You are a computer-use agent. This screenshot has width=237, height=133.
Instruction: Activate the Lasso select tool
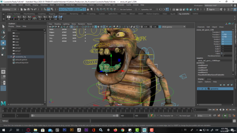[x=3, y=32]
